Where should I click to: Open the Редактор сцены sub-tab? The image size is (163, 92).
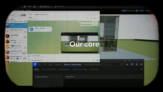[64, 69]
